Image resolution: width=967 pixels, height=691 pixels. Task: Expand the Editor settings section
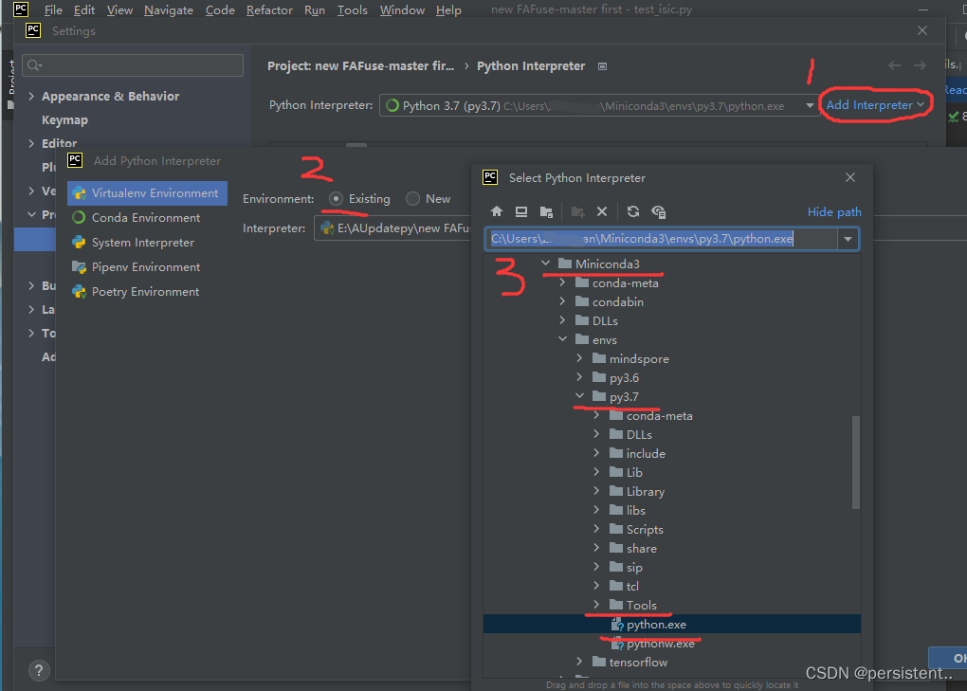coord(31,143)
